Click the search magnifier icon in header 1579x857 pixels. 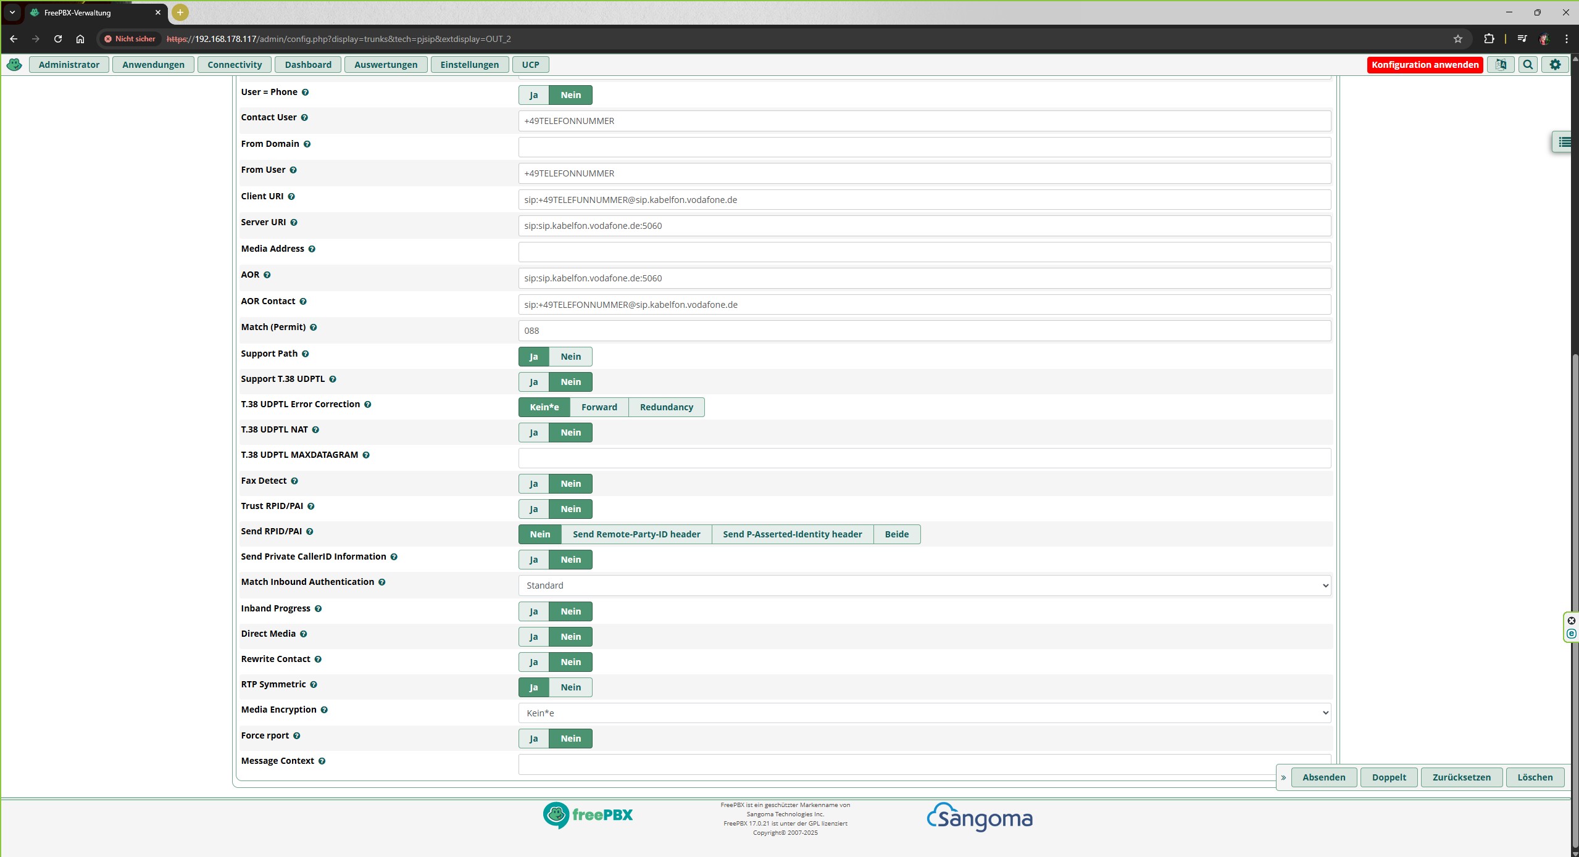point(1528,64)
